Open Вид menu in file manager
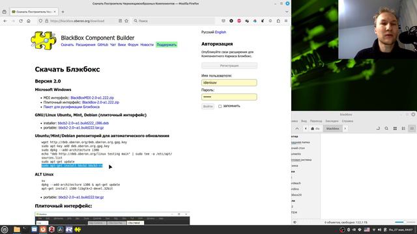Screen dimensions: 417x234 point(304,121)
